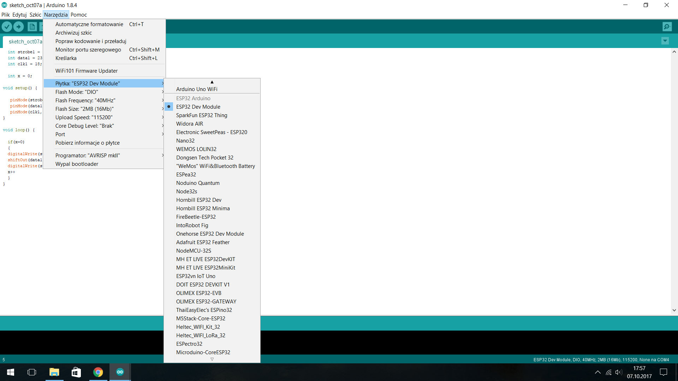Click the New sketch document icon
The image size is (678, 381).
[32, 26]
